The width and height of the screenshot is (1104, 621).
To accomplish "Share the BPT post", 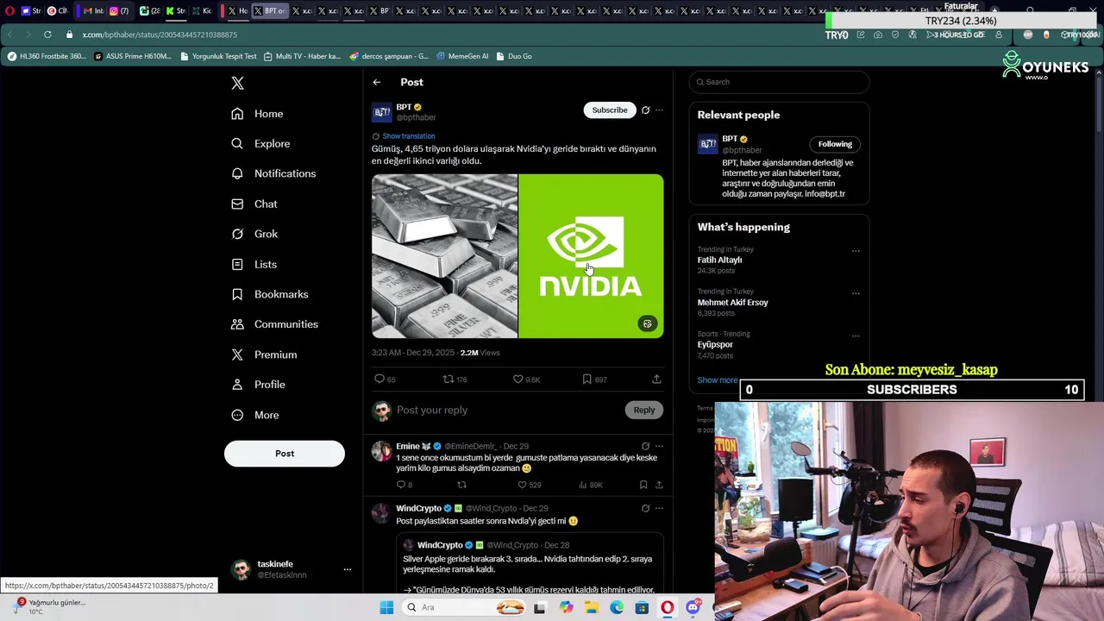I will (x=656, y=379).
